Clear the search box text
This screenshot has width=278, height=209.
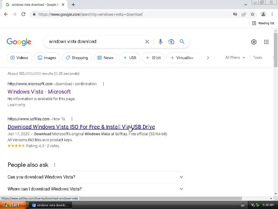(x=147, y=42)
